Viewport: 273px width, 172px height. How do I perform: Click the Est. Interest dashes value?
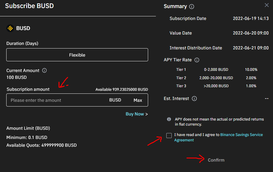266,98
